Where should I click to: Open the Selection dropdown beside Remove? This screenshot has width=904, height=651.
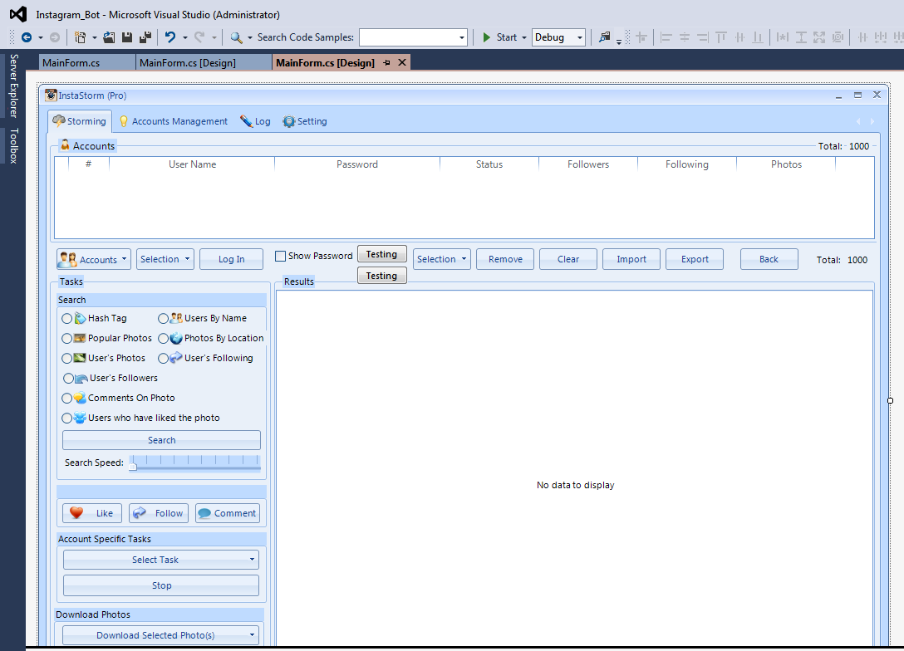point(442,259)
